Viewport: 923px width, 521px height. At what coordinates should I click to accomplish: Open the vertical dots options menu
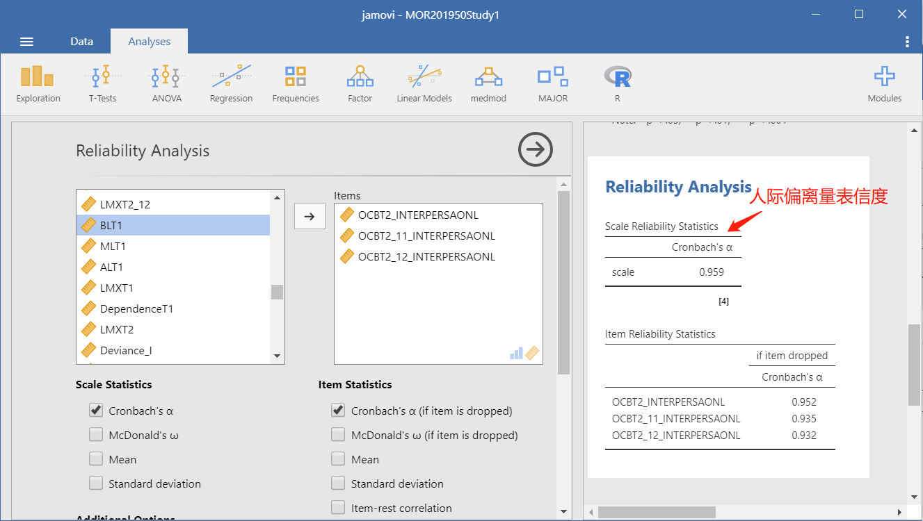coord(907,42)
